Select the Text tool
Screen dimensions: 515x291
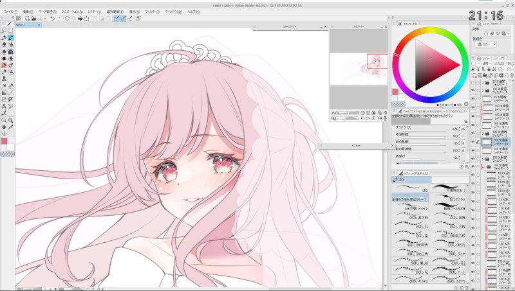4,106
